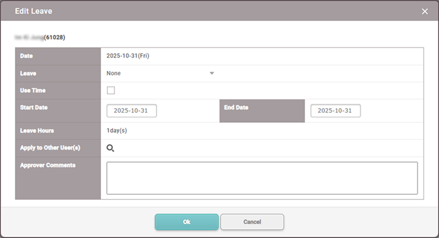Click the Leave dropdown arrow

pos(212,73)
